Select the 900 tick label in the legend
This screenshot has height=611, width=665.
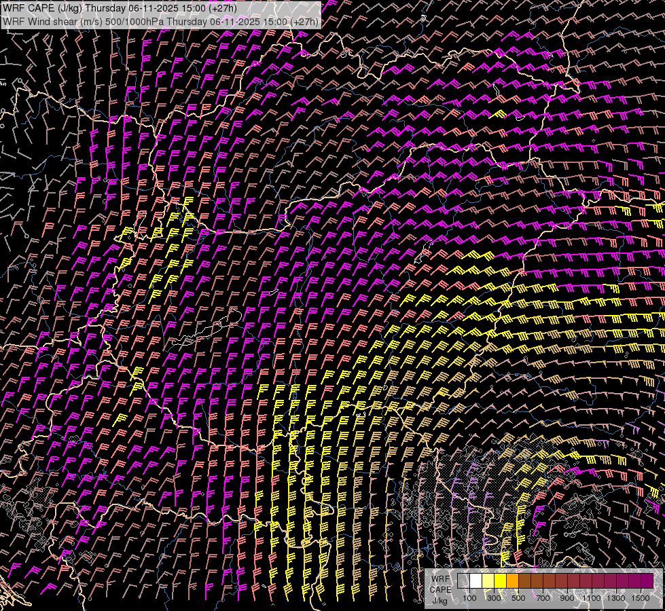(567, 598)
